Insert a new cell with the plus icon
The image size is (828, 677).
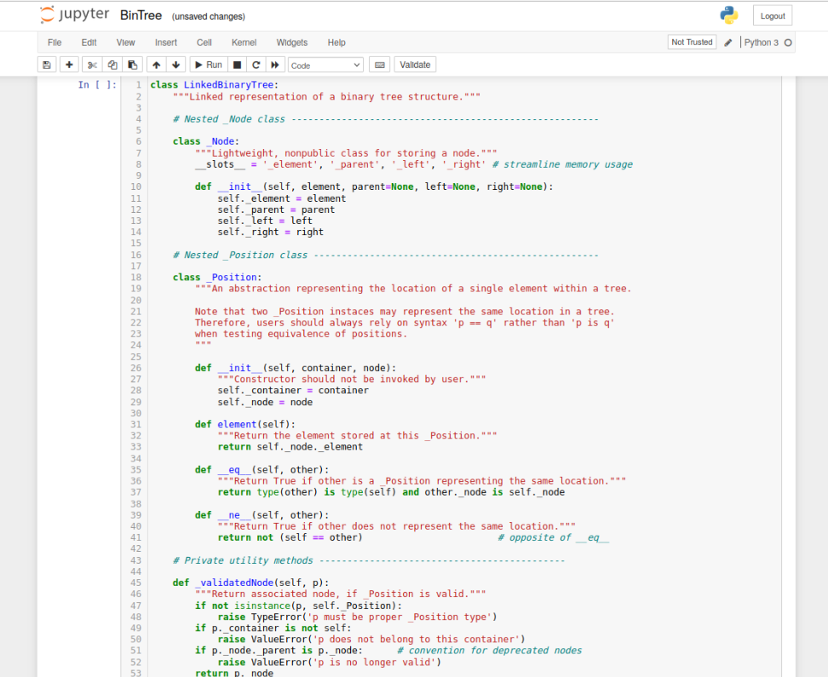pyautogui.click(x=69, y=65)
